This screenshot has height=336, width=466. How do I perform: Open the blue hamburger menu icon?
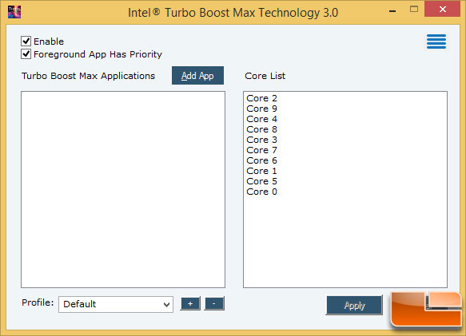click(x=436, y=42)
